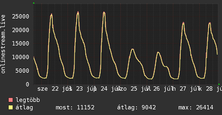
Task: Click the legtöbb legend label
Action: pyautogui.click(x=28, y=100)
